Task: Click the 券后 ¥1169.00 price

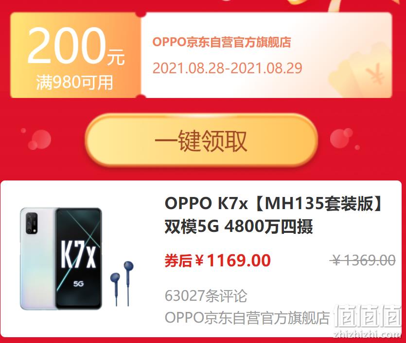Action: point(217,261)
